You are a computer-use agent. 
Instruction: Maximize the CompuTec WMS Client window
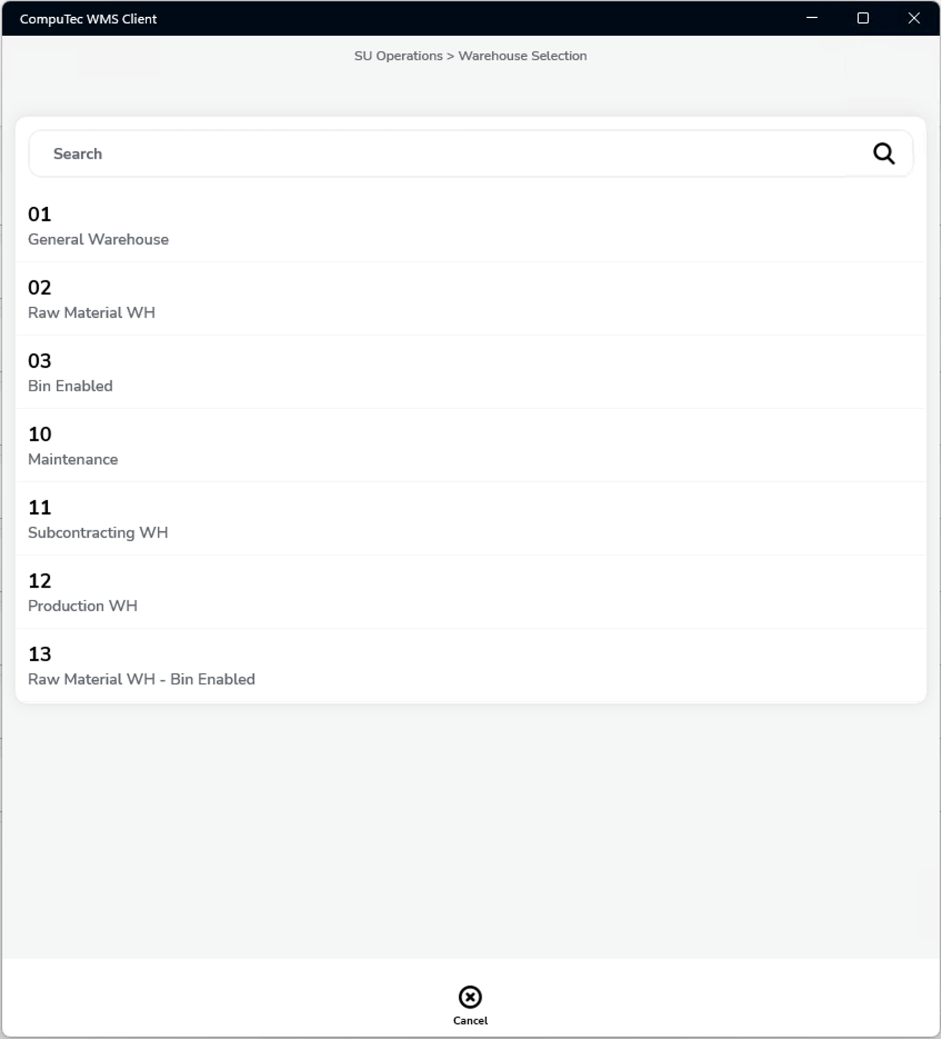click(x=863, y=18)
